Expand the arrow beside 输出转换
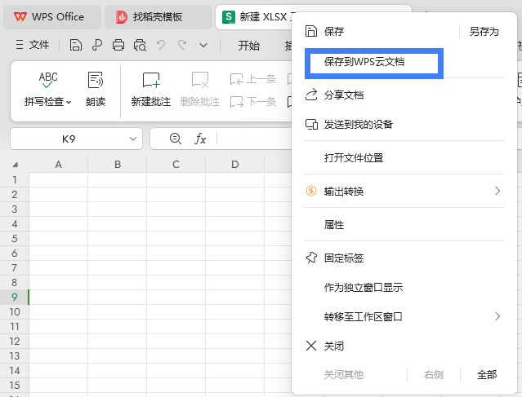The width and height of the screenshot is (522, 397). (497, 191)
